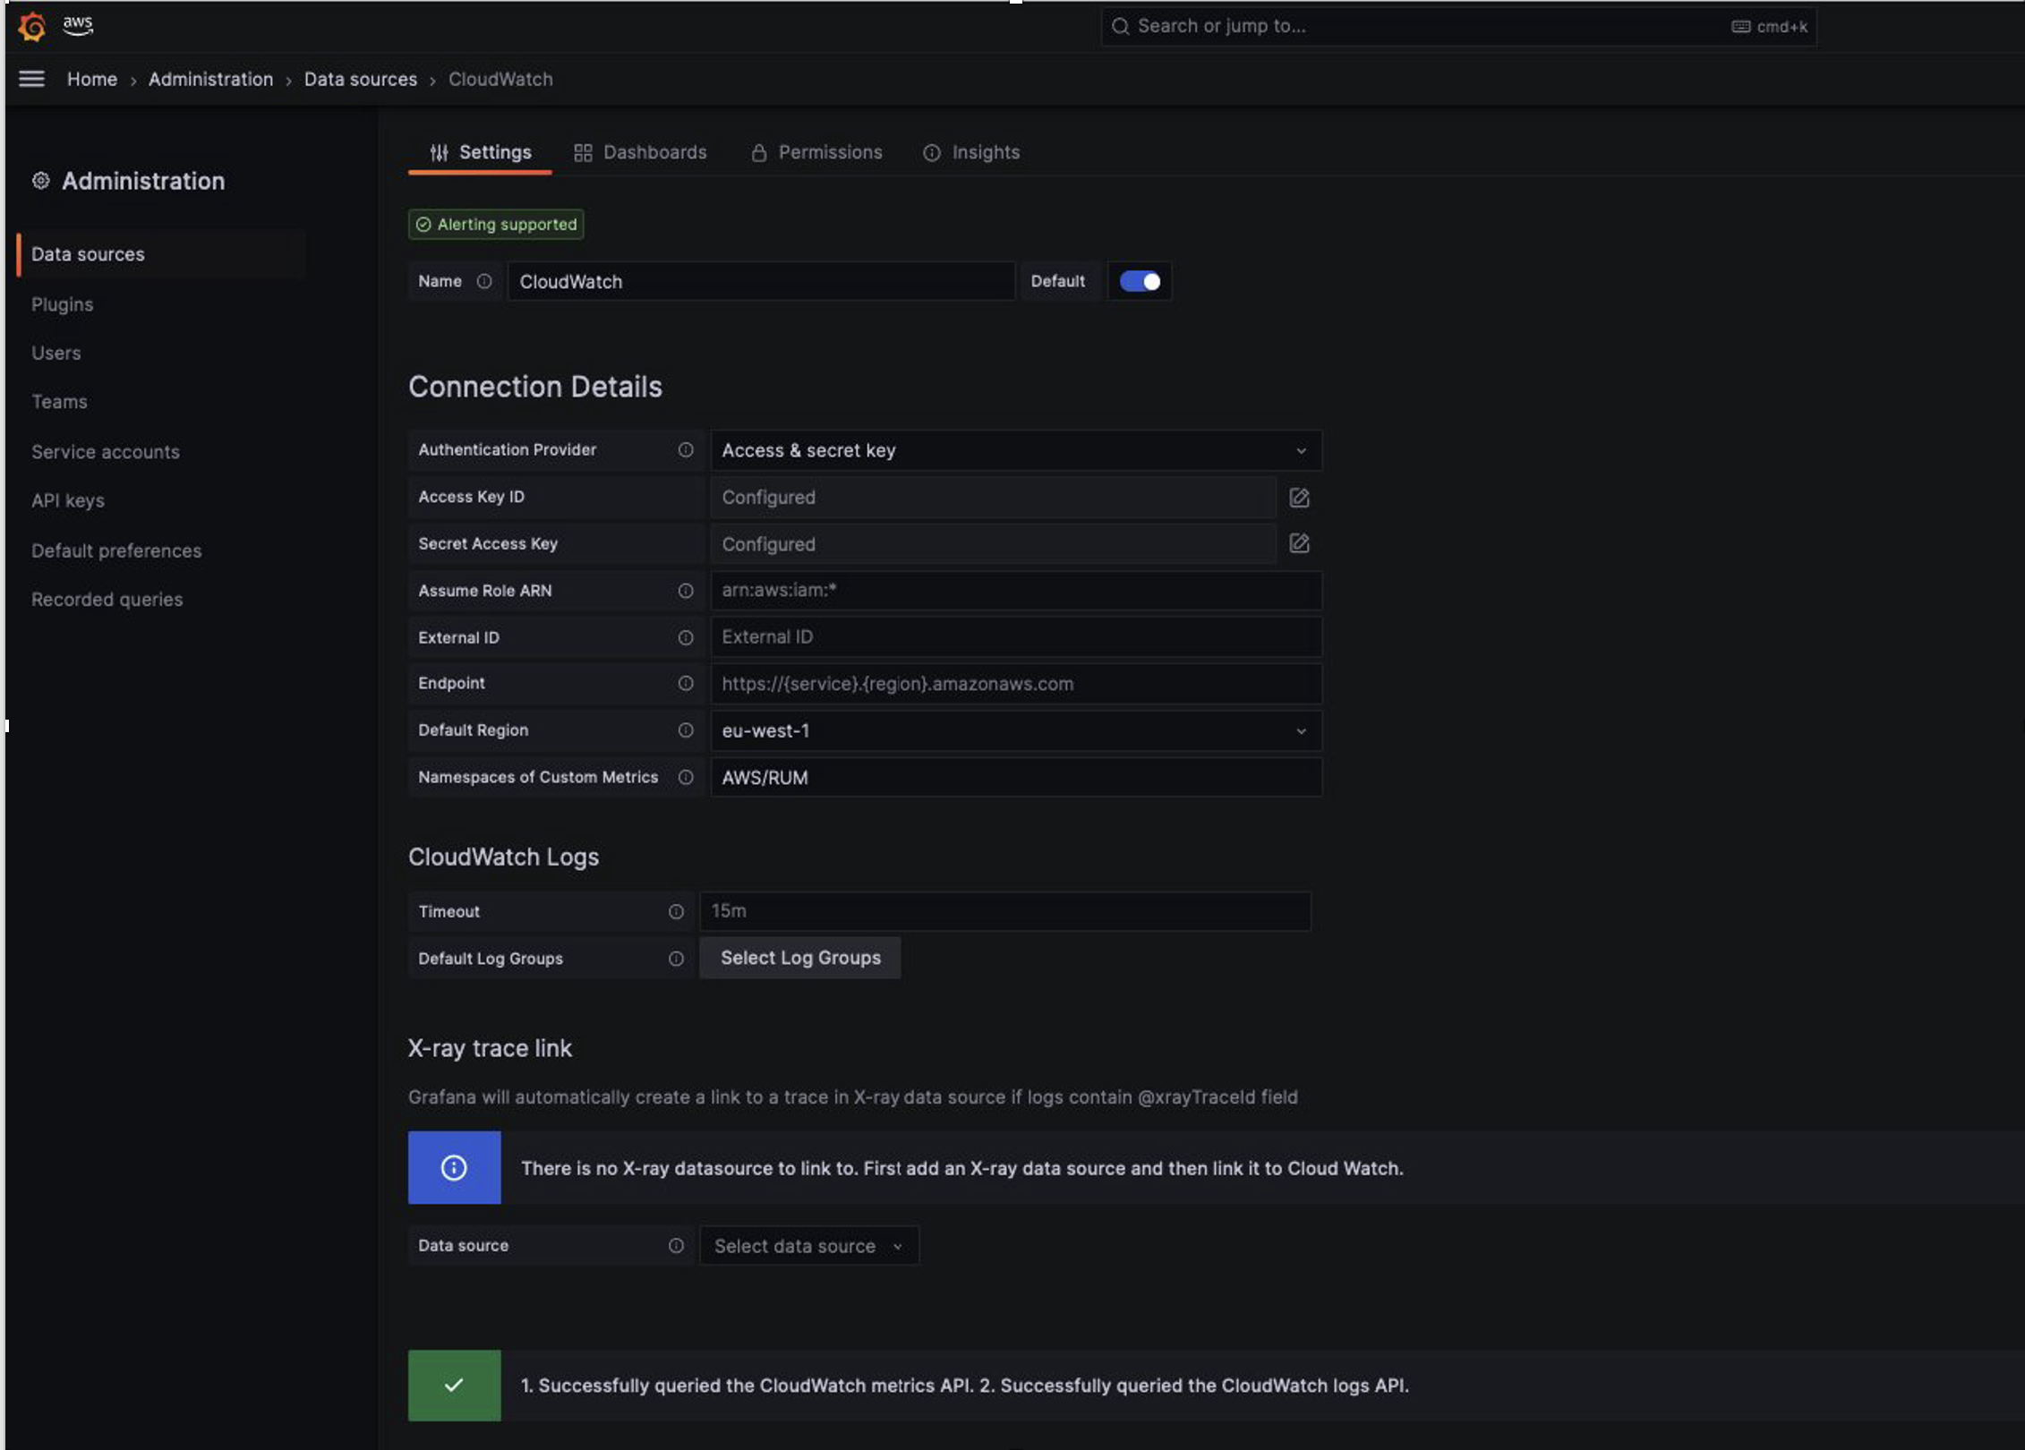Image resolution: width=2025 pixels, height=1450 pixels.
Task: Open the Default Region dropdown
Action: pyautogui.click(x=1015, y=730)
